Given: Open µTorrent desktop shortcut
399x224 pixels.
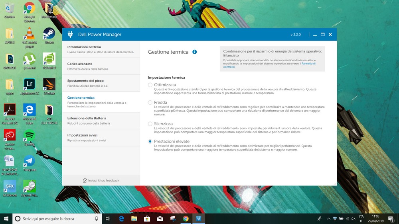Looking at the screenshot, I should [29, 61].
